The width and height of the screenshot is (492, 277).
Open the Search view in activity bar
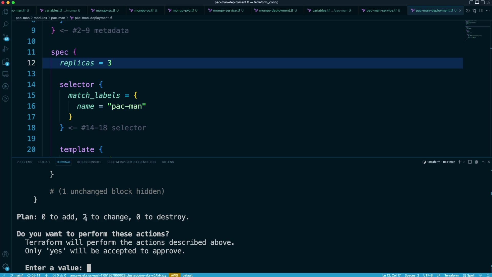[x=5, y=24]
